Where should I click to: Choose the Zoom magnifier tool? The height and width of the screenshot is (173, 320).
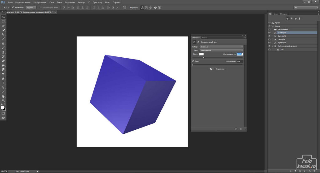coord(3,101)
